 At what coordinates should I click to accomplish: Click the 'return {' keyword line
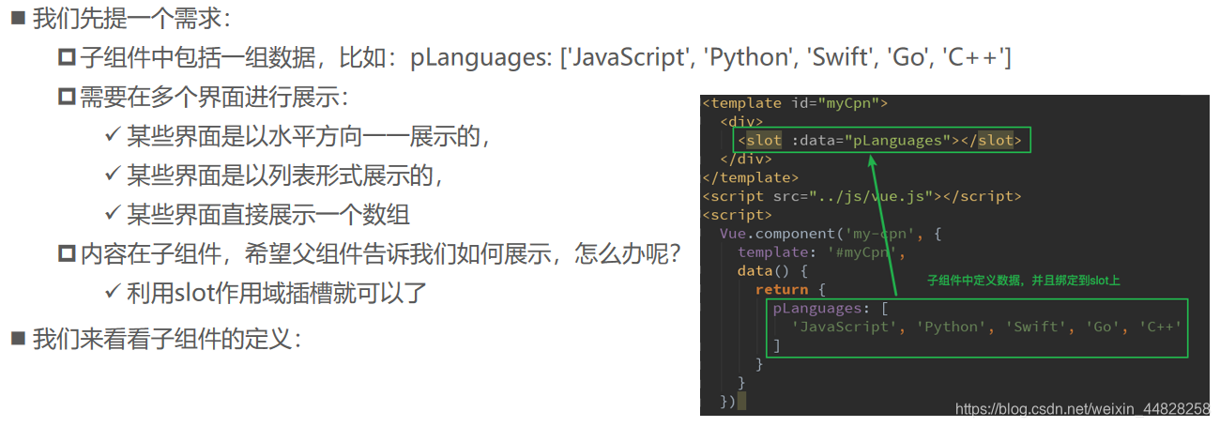click(x=790, y=290)
